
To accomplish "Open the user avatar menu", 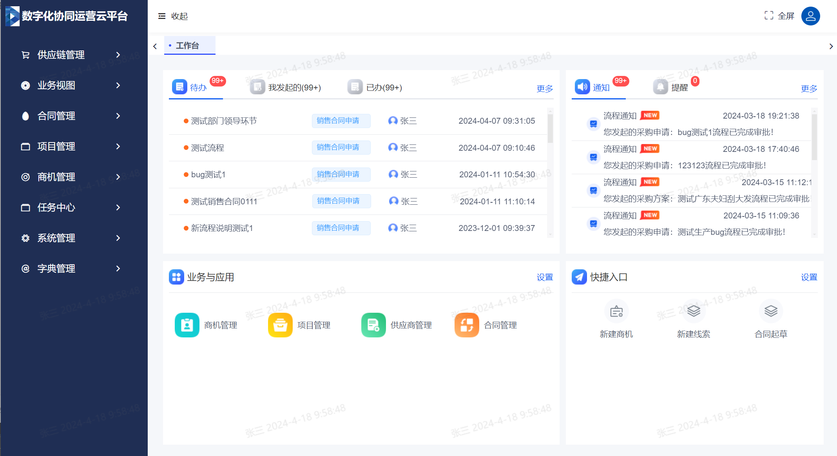I will click(811, 16).
